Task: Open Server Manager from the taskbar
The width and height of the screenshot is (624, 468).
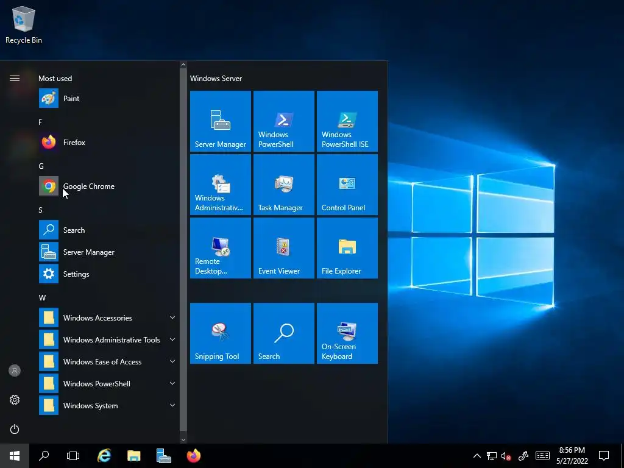Action: click(x=163, y=456)
